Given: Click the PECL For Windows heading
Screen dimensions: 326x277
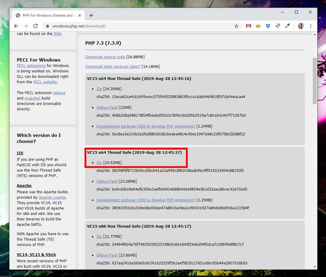Looking at the screenshot, I should pyautogui.click(x=39, y=60).
